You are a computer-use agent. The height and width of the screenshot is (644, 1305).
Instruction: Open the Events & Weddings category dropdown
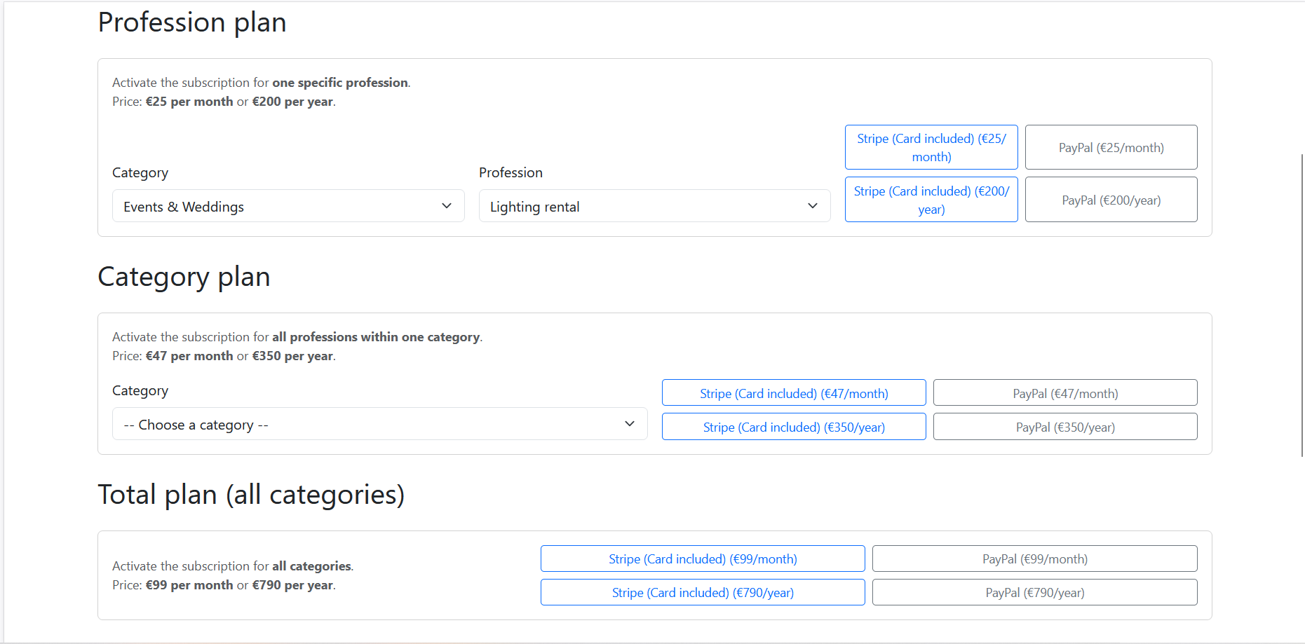coord(288,206)
